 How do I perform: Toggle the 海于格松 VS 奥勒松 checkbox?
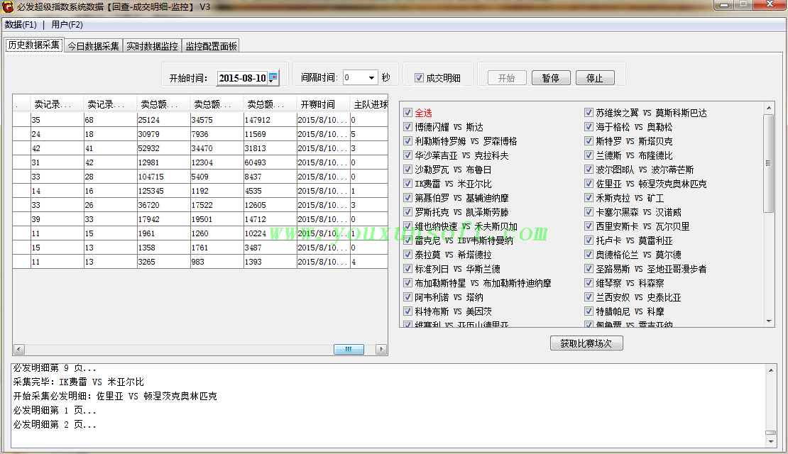(589, 126)
